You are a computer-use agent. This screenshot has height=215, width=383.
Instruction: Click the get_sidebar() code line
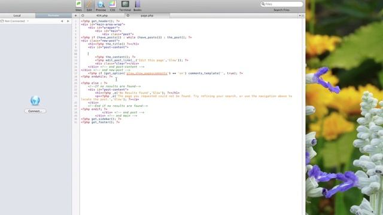click(101, 119)
